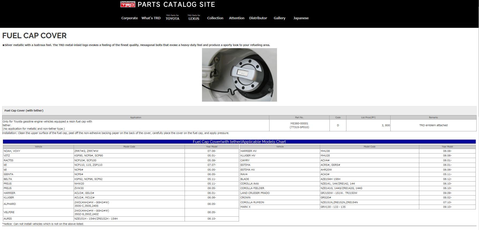The width and height of the screenshot is (479, 230).
Task: Click the SIENTA vehicle cell
Action: click(38, 174)
